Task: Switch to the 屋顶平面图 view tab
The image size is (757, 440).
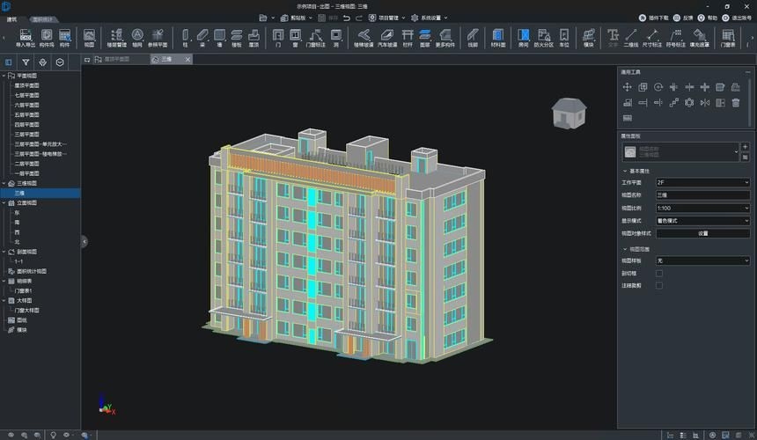Action: click(116, 59)
